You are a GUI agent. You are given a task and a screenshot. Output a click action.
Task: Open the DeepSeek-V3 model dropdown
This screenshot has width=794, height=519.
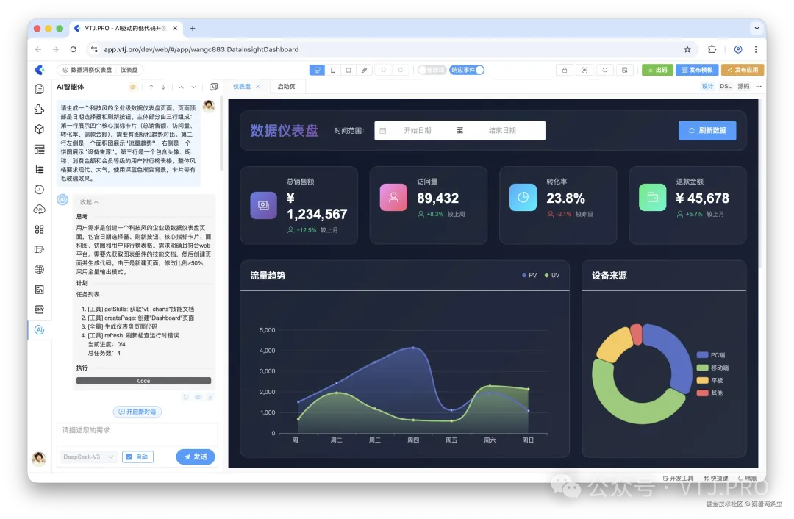(87, 457)
